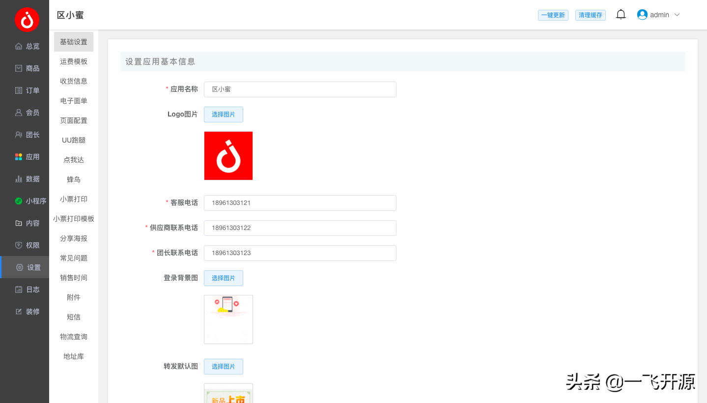This screenshot has height=403, width=707.
Task: Open UU跑腿 settings
Action: click(x=74, y=140)
